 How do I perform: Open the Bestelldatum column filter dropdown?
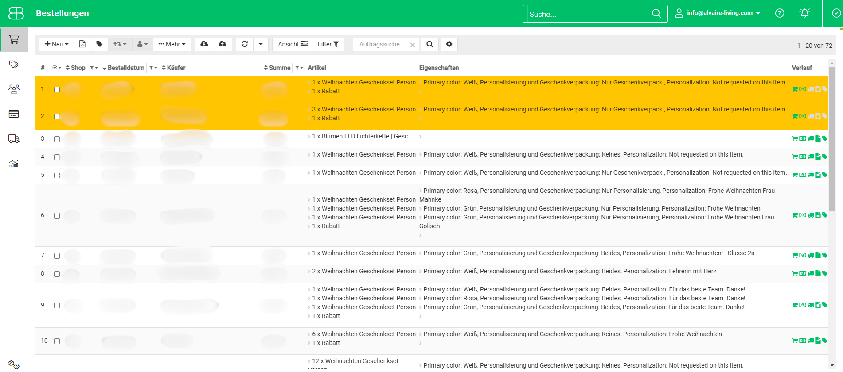pyautogui.click(x=153, y=68)
